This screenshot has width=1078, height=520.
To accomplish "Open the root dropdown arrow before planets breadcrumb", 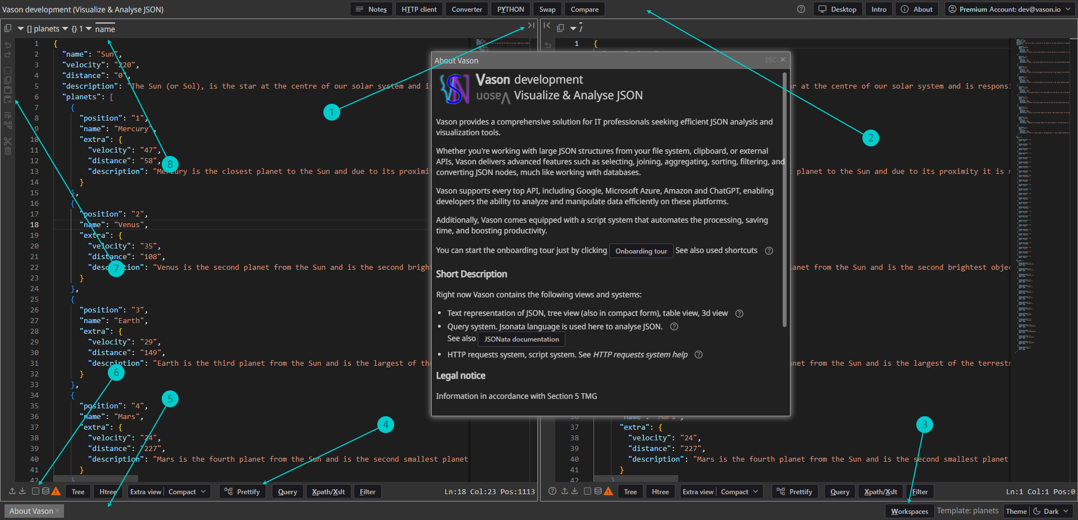I will (21, 29).
